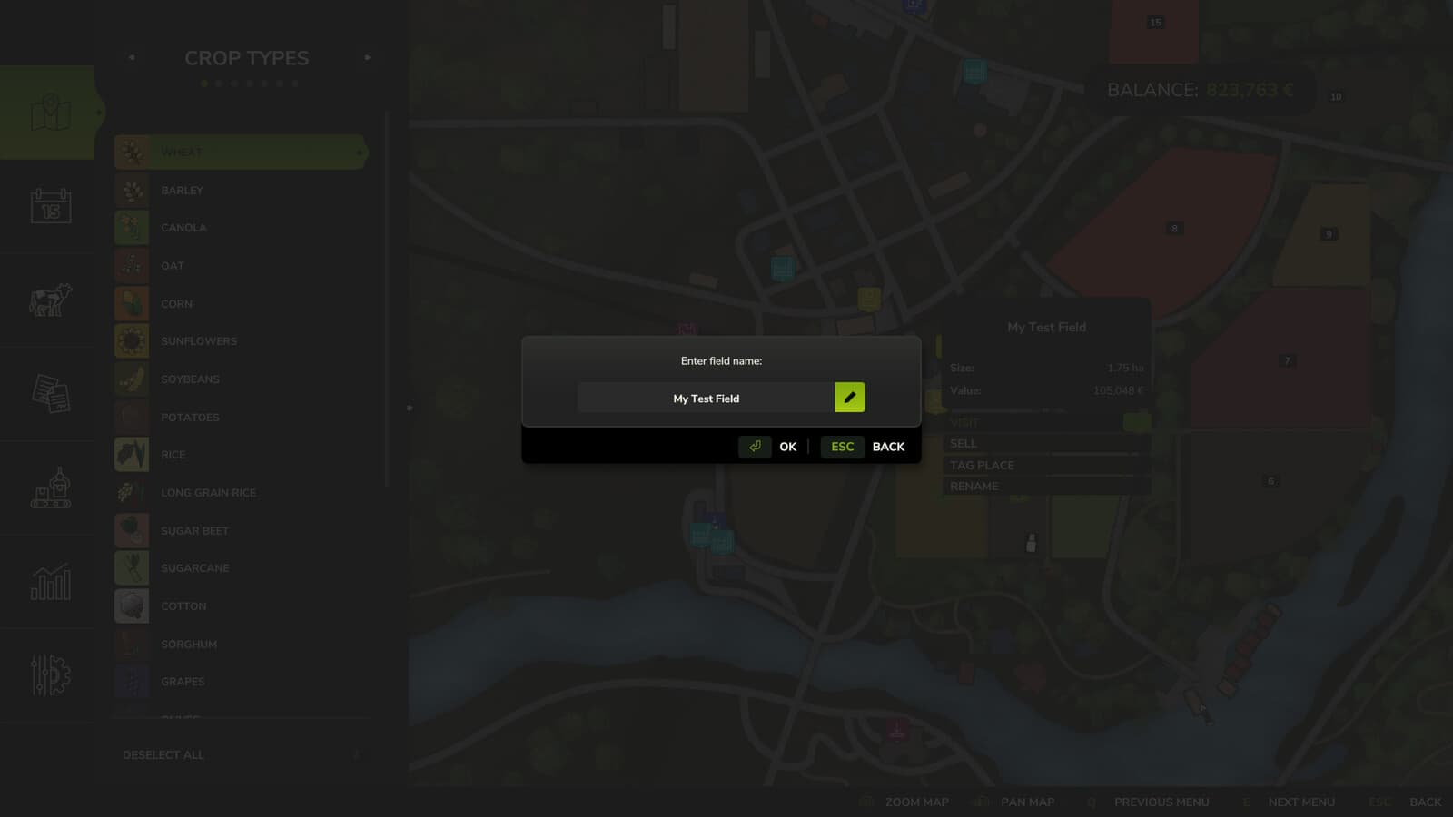Open the animals cow sidebar icon

[x=51, y=300]
